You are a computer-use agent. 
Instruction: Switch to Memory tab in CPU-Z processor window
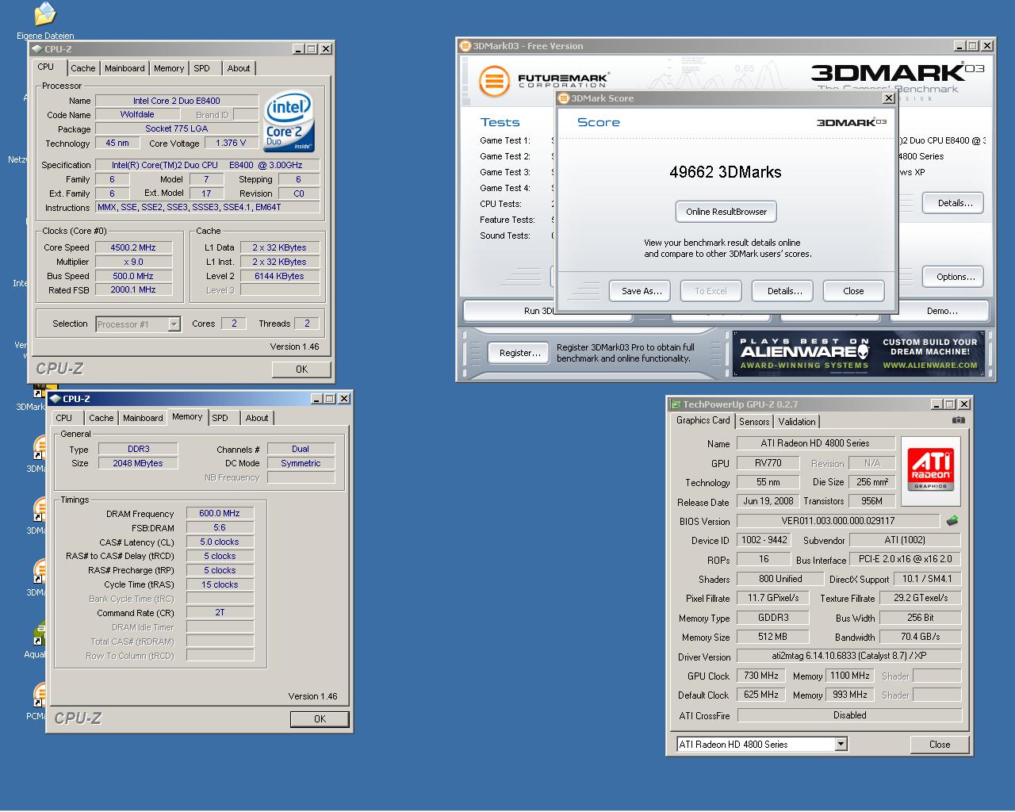point(169,68)
